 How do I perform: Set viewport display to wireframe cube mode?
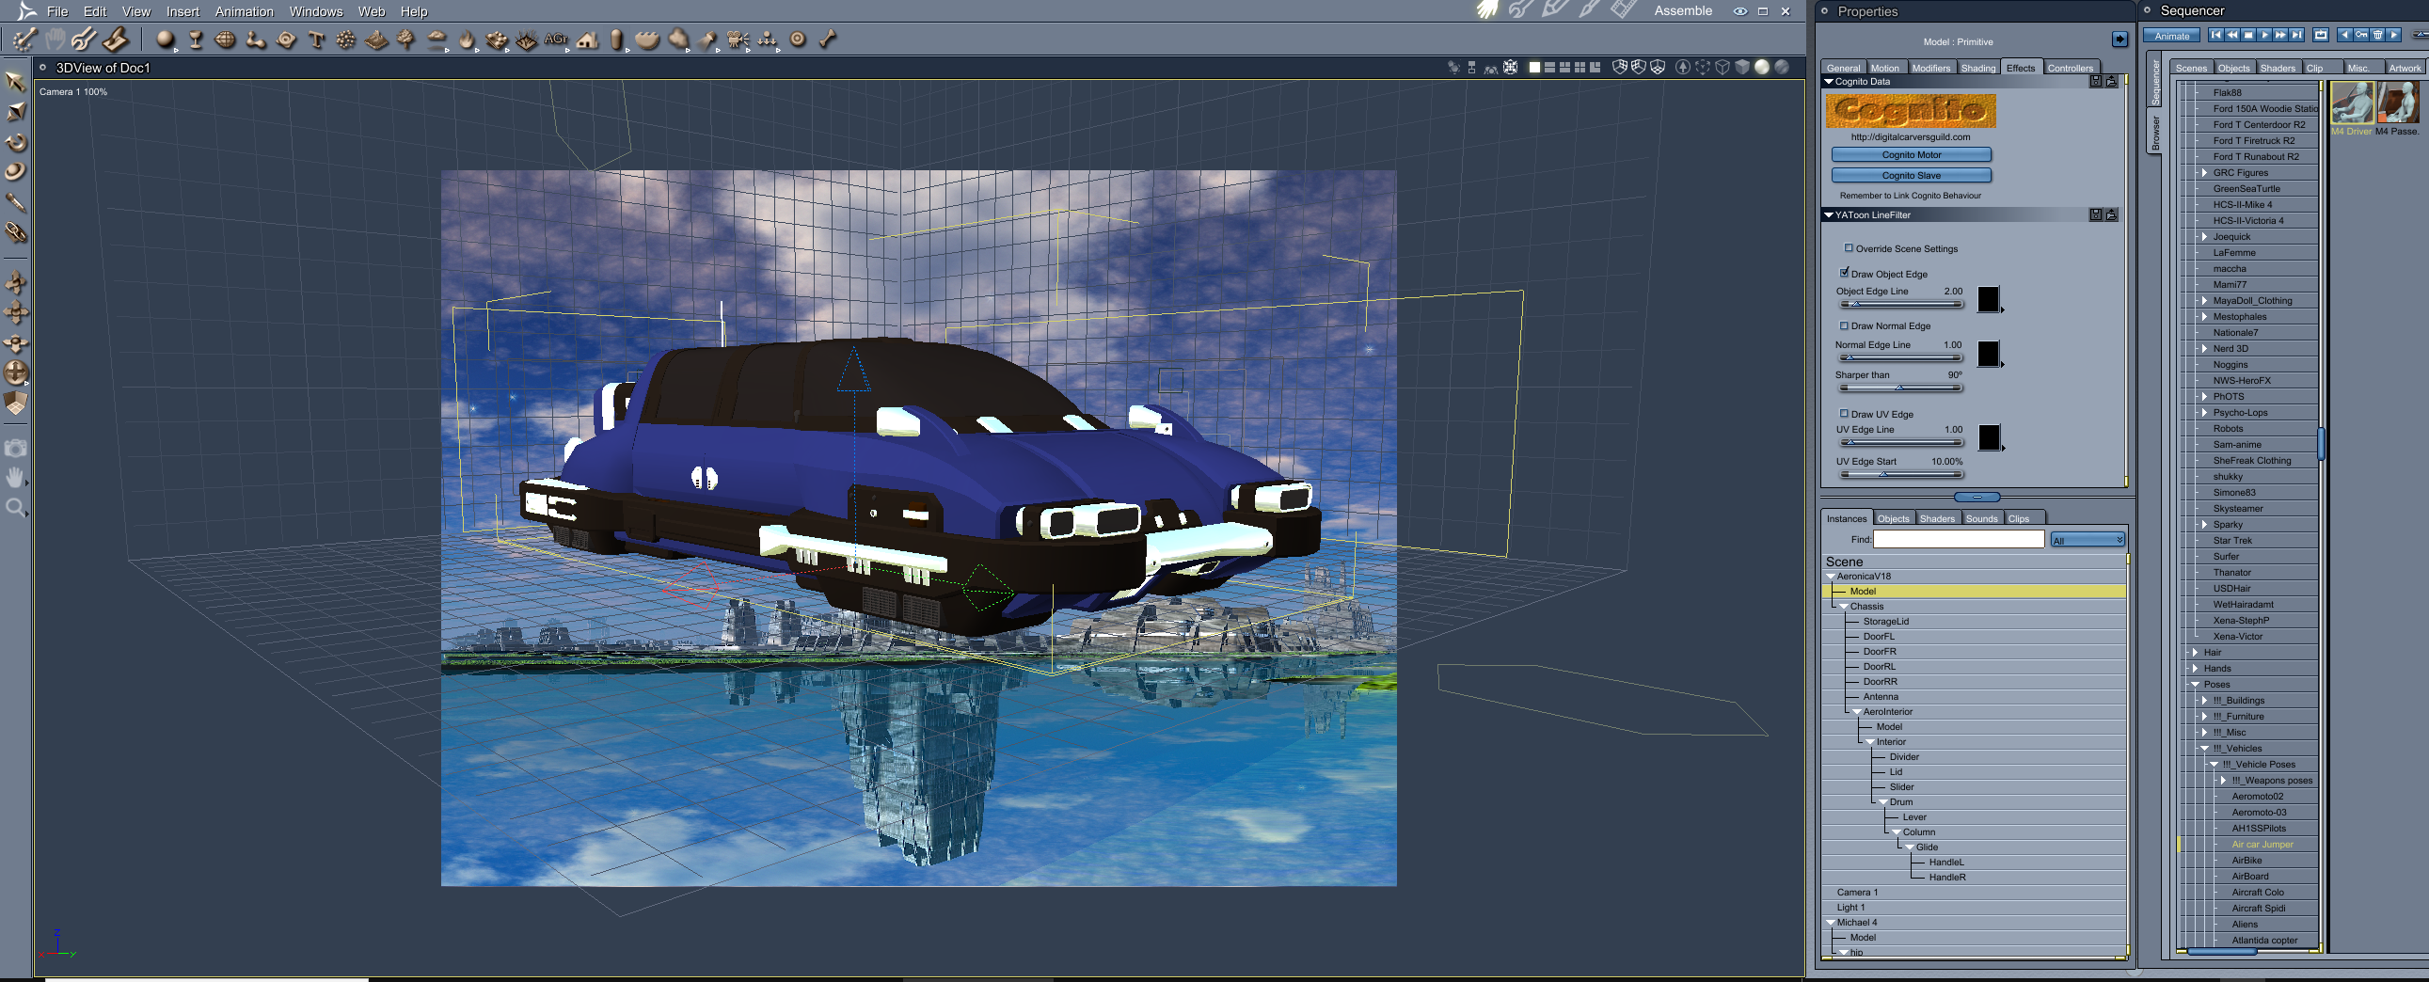pyautogui.click(x=1723, y=67)
